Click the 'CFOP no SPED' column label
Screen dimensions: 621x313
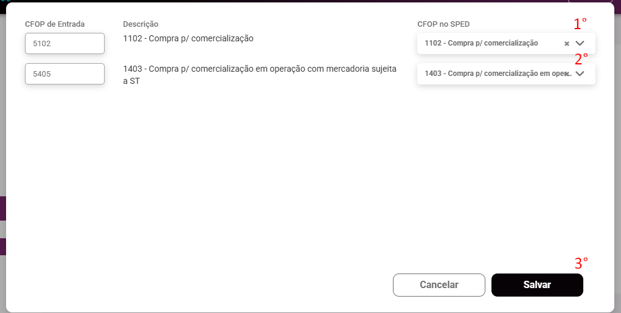pos(443,24)
